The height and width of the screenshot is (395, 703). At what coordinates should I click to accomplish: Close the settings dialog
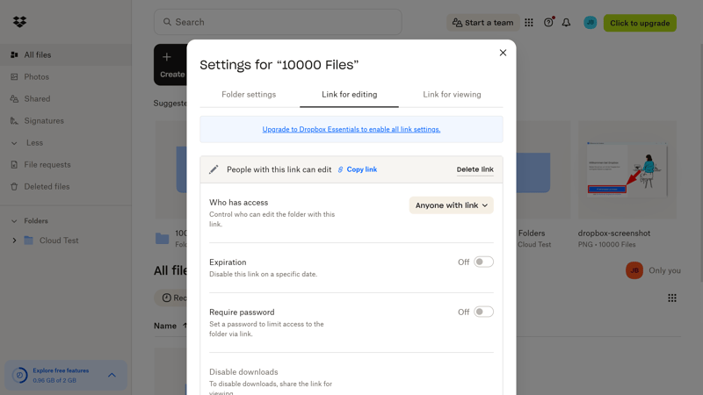point(503,53)
